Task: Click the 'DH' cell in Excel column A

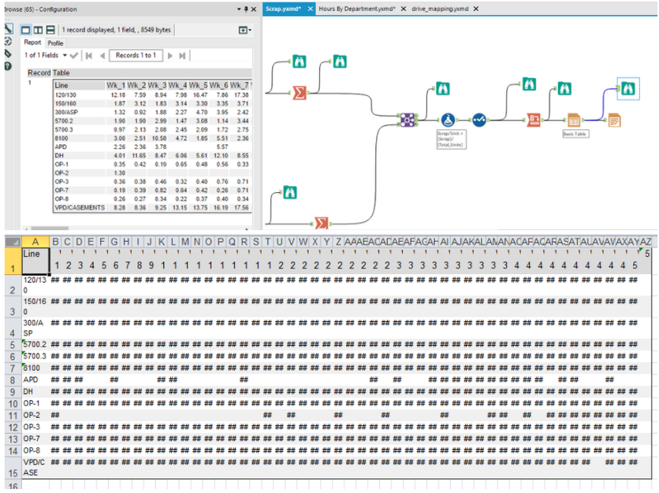Action: tap(35, 391)
